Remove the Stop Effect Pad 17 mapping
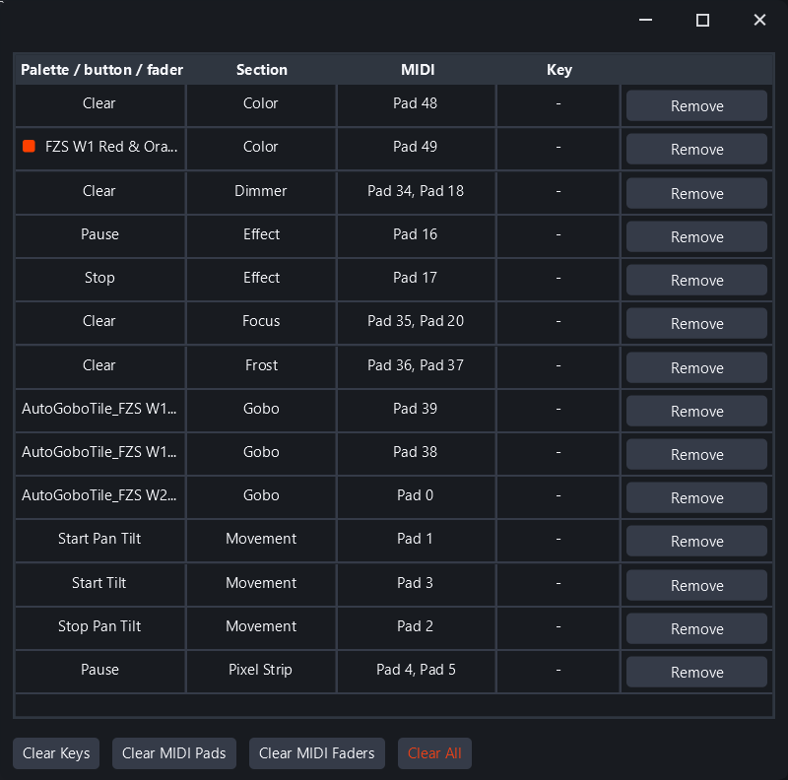The width and height of the screenshot is (788, 780). coord(696,280)
